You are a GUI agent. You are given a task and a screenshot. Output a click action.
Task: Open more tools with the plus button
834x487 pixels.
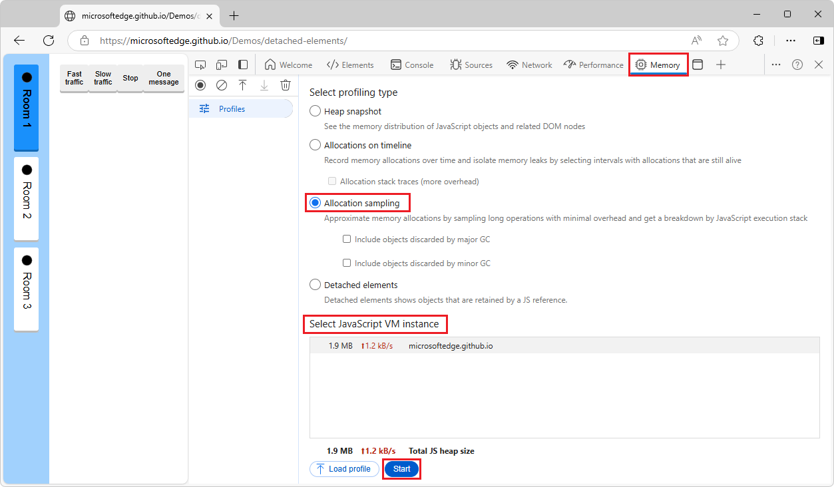click(722, 65)
